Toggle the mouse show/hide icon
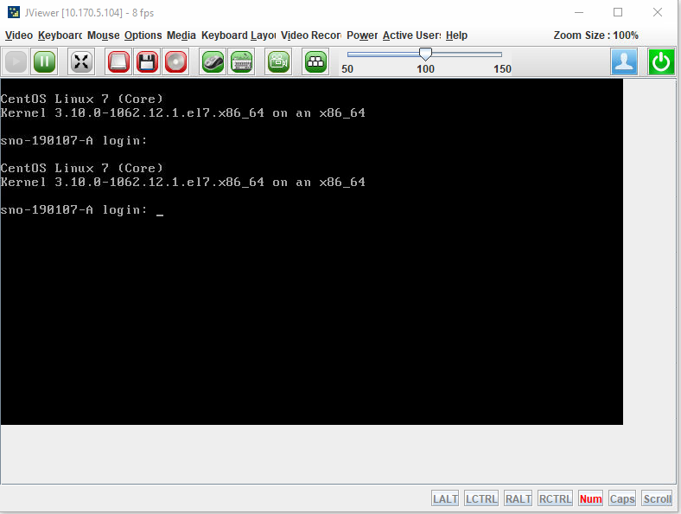This screenshot has width=681, height=514. point(213,61)
